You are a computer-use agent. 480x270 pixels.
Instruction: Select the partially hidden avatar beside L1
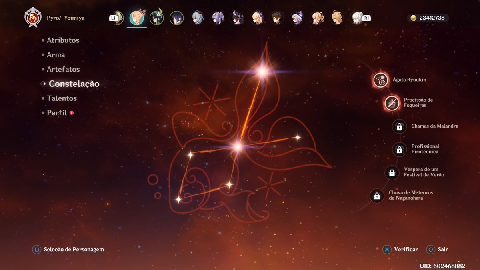tap(119, 18)
